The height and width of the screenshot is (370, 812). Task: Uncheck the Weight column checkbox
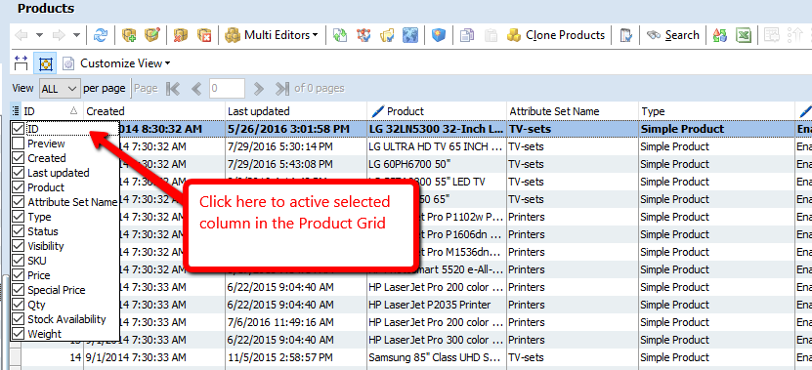click(19, 334)
